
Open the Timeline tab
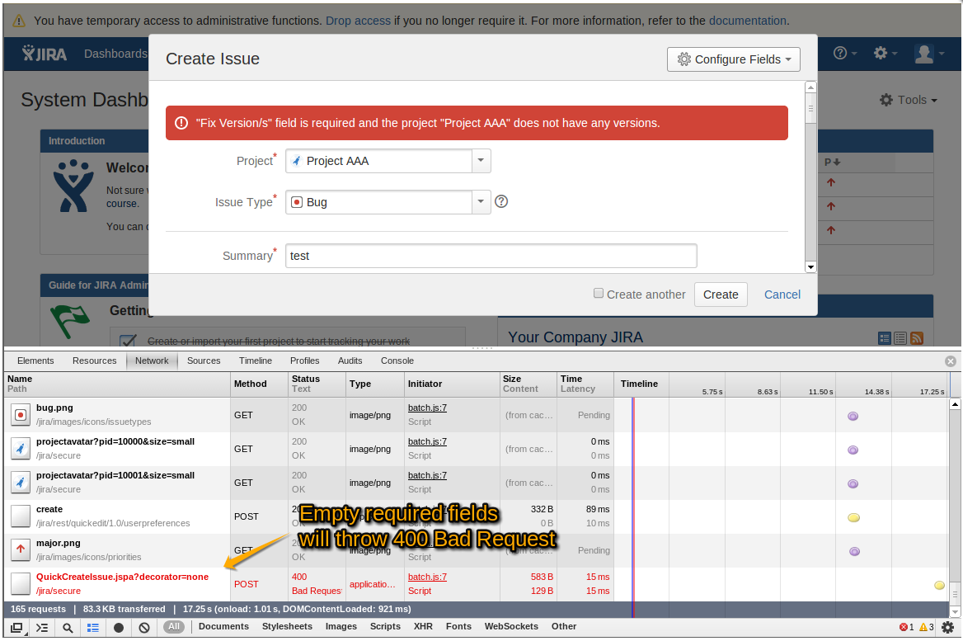coord(256,361)
